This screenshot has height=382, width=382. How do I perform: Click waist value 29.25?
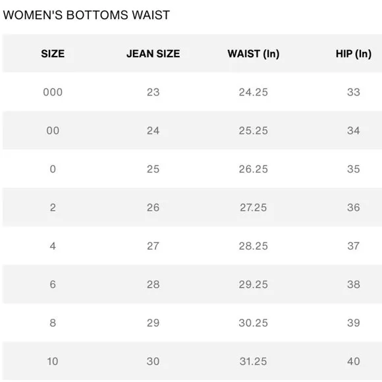(254, 285)
